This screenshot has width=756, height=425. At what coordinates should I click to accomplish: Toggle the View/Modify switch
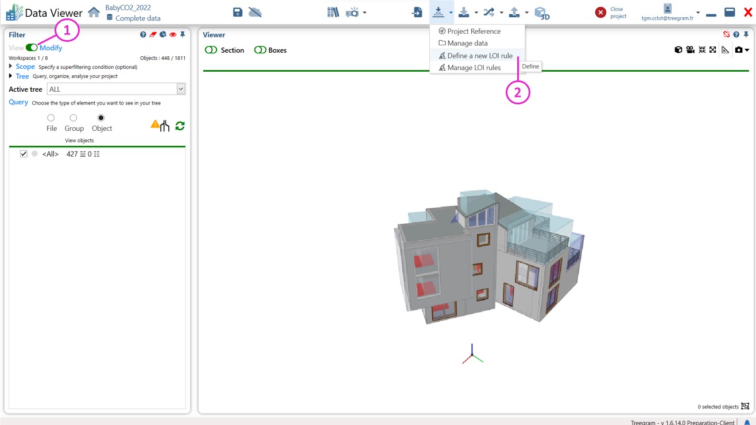[x=32, y=48]
